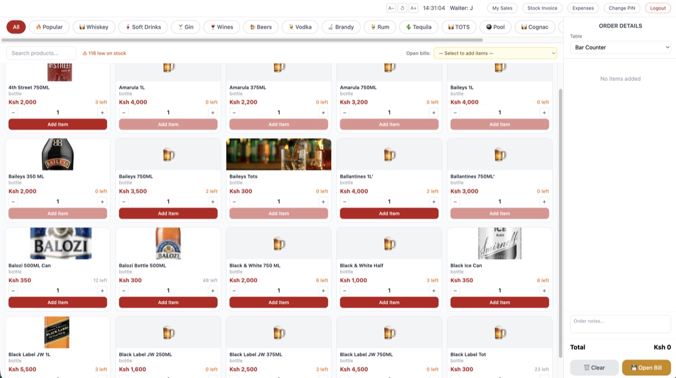Click quantity field for Black & White Half
Screen dimensions: 676x378
tap(389, 291)
